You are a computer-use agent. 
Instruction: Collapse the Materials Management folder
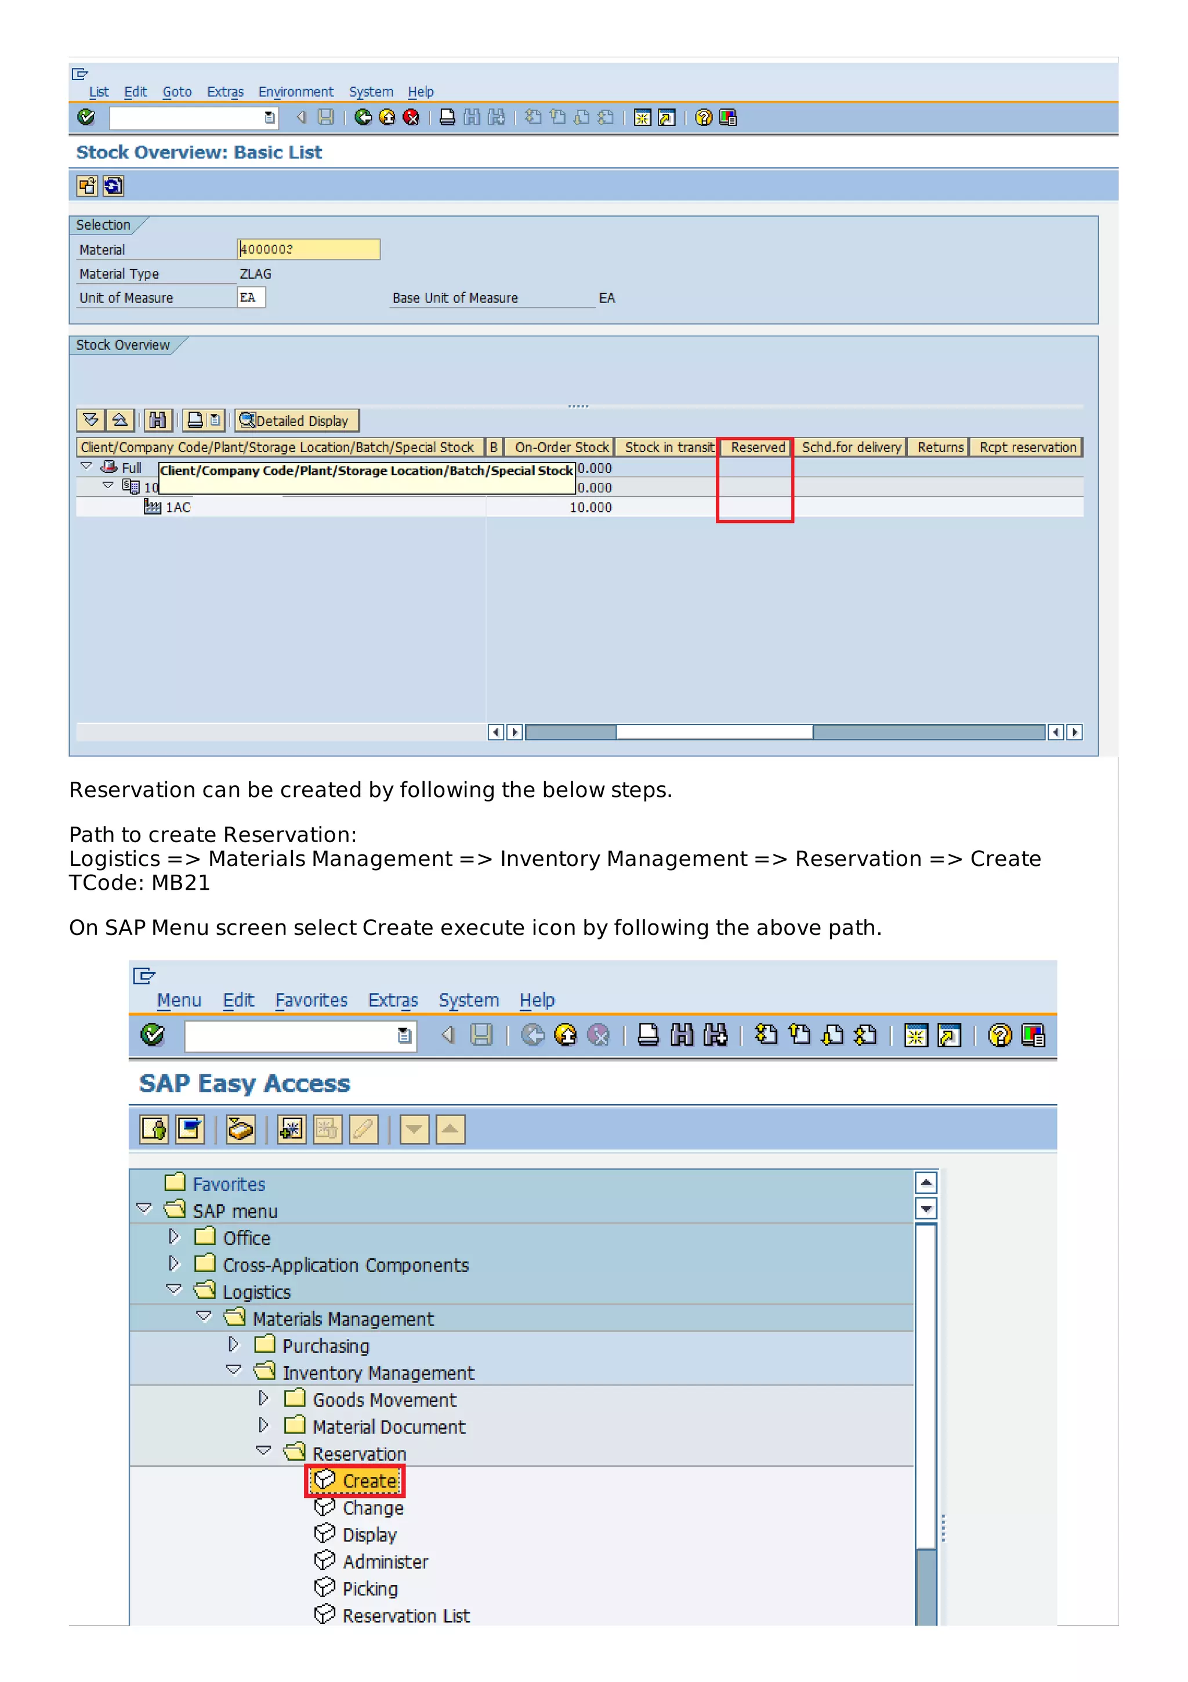coord(204,1316)
